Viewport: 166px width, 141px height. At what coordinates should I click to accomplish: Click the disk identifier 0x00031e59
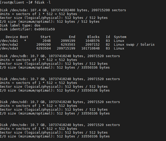click(x=45, y=29)
